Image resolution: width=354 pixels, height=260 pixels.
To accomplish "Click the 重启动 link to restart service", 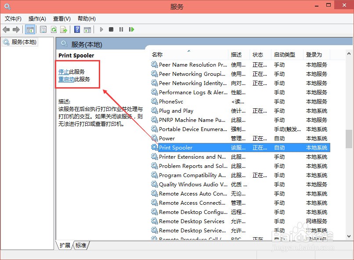I will 66,79.
